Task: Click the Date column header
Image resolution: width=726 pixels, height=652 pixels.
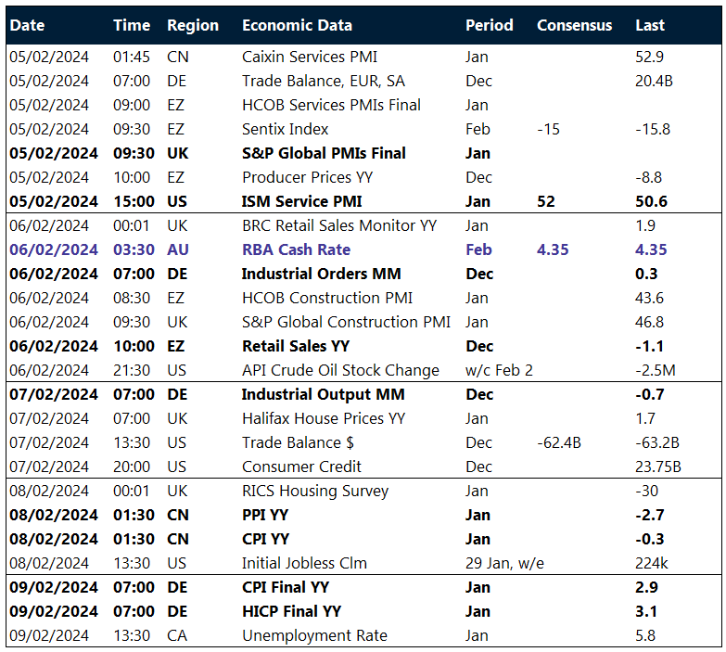Action: (x=27, y=25)
